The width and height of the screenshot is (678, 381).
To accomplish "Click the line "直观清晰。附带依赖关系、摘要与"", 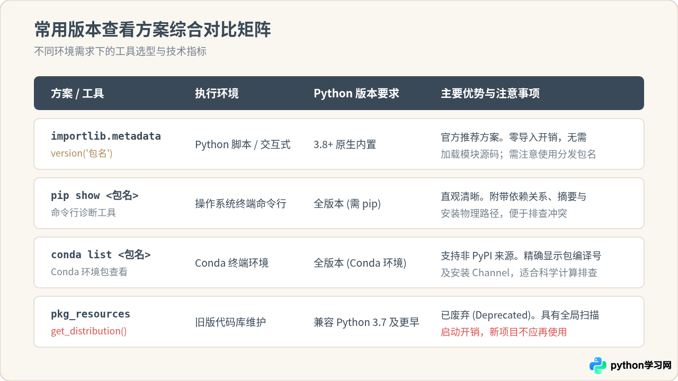I will (514, 197).
